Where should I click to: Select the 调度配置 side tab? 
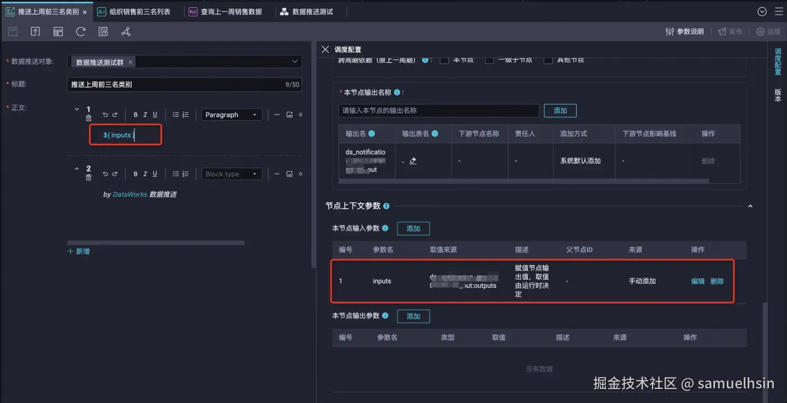[778, 62]
